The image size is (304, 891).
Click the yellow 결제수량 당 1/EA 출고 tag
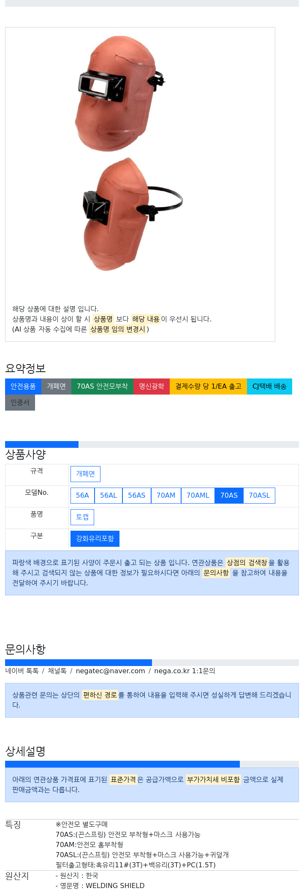coord(208,387)
